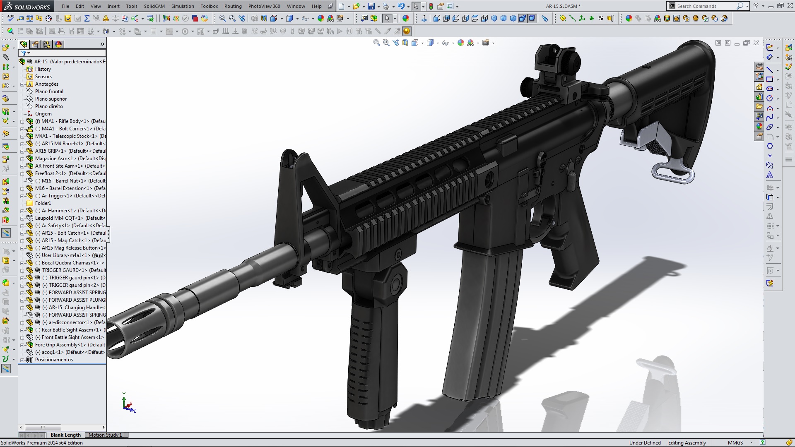
Task: Expand the Magazine Asm tree node
Action: click(x=22, y=159)
